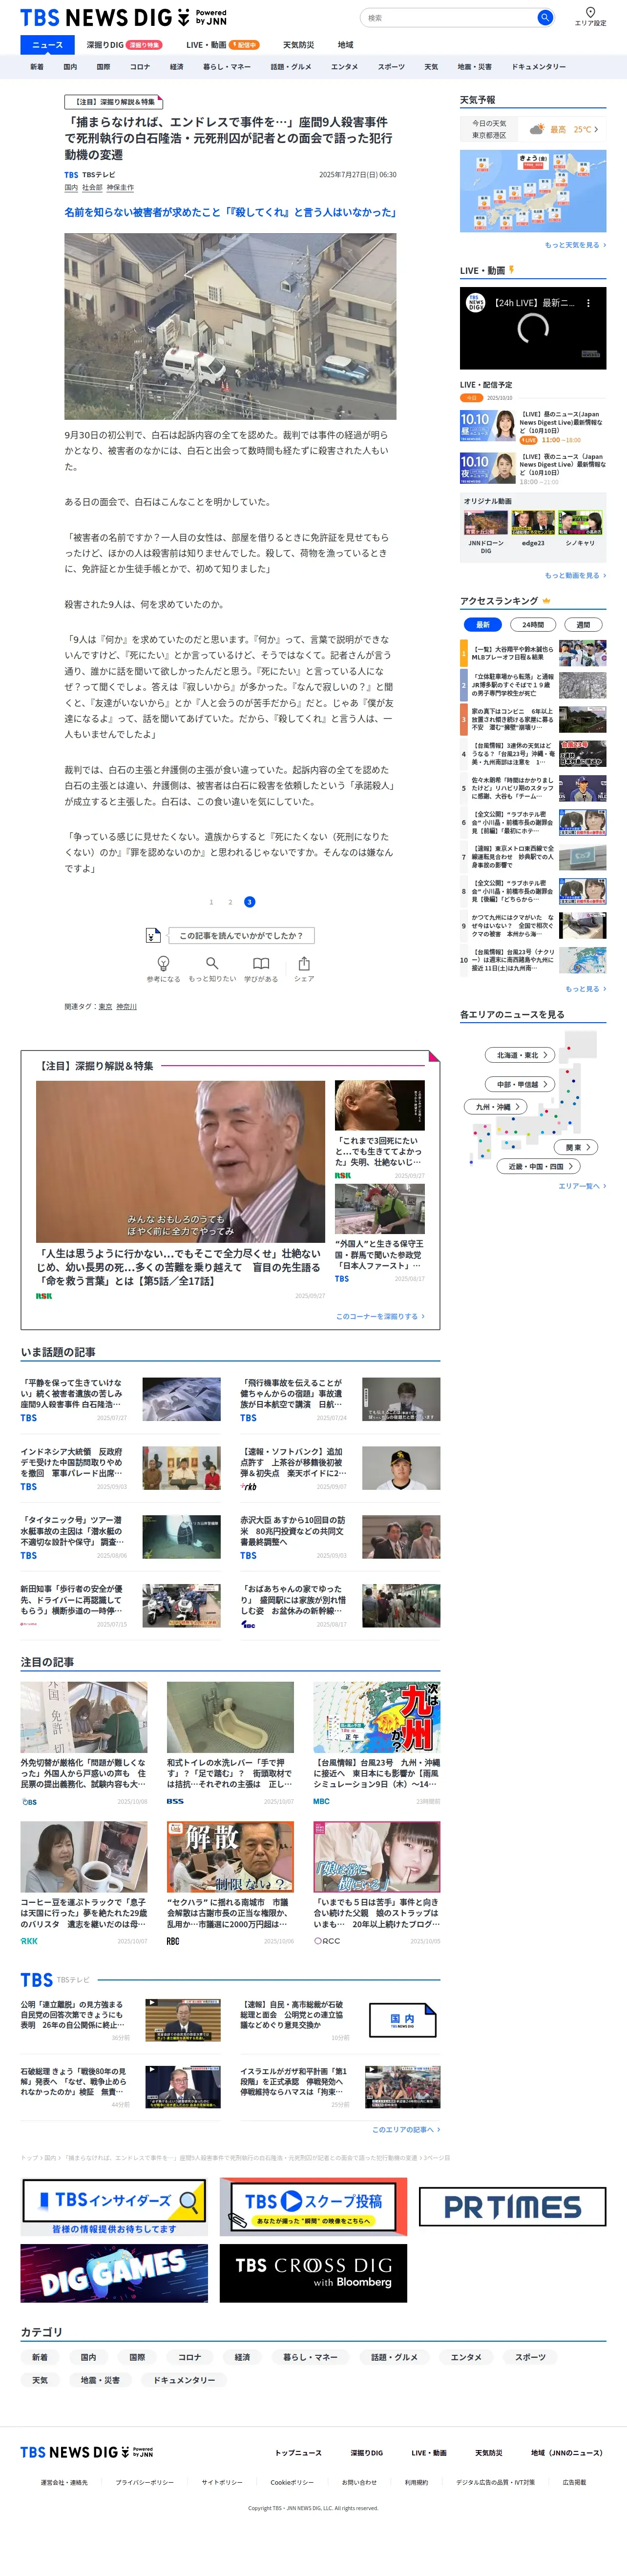Open JNNドローンDIG original video thumbnail

pos(485,522)
